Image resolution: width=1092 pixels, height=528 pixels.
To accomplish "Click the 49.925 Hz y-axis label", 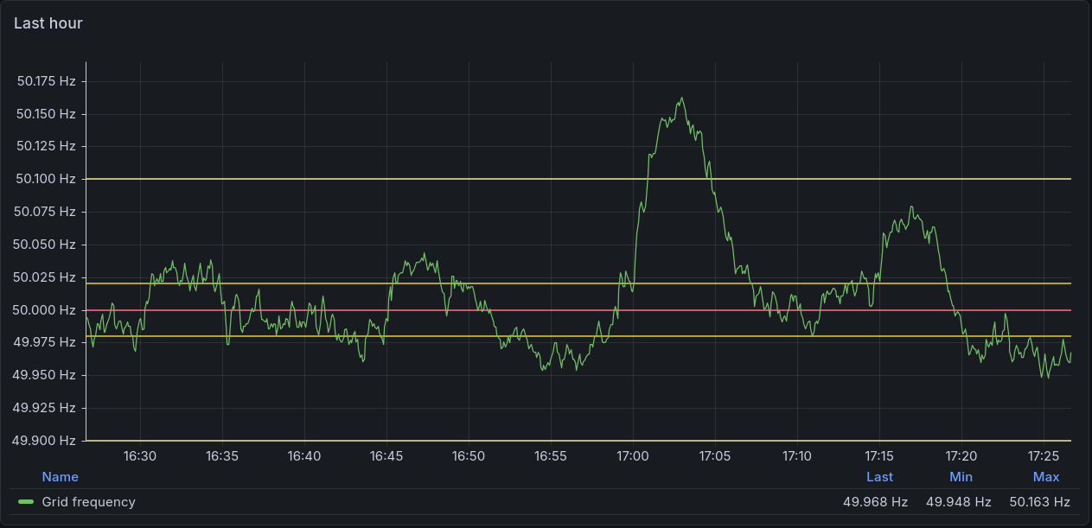I will point(46,408).
